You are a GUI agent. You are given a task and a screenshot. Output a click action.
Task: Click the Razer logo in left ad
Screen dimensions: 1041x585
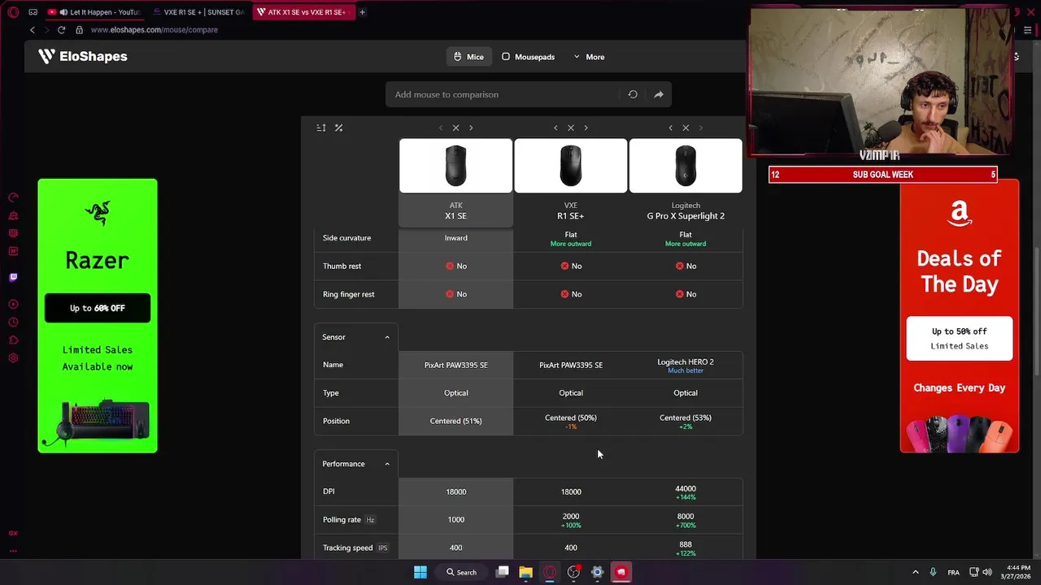tap(97, 214)
